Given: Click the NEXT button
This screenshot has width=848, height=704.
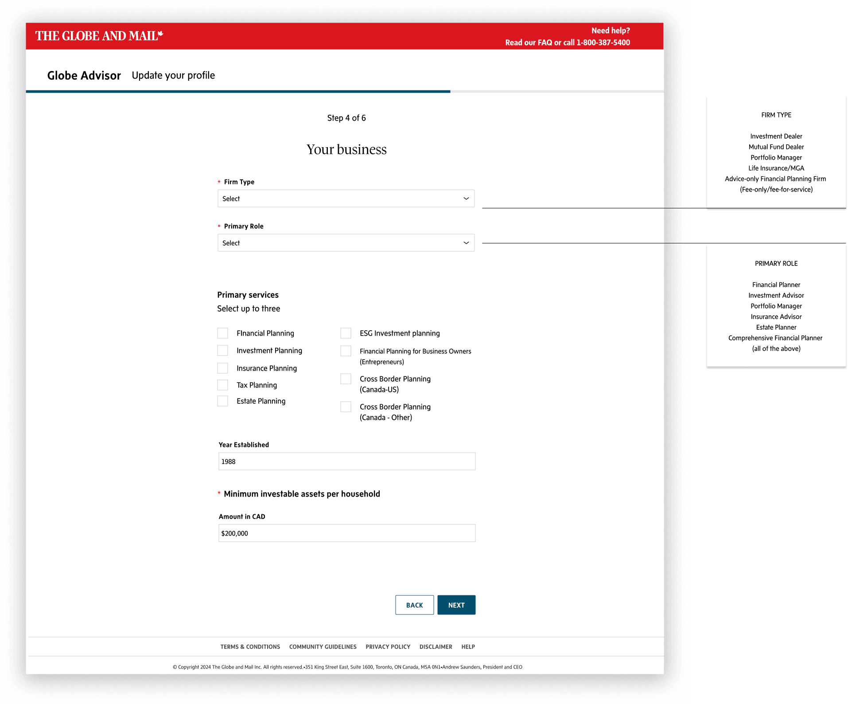Looking at the screenshot, I should 456,605.
